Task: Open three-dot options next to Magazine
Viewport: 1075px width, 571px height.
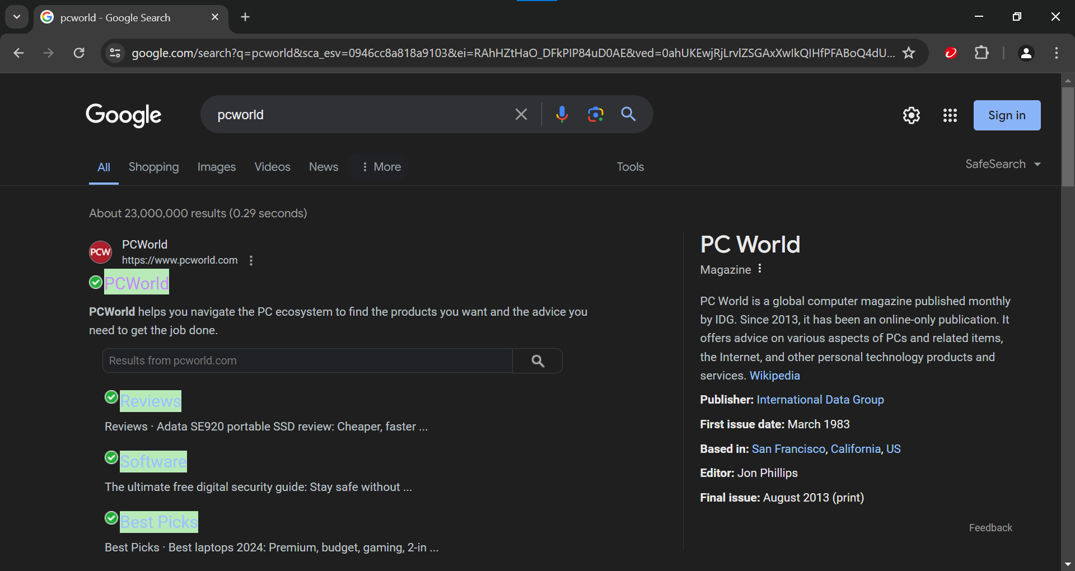Action: (x=760, y=269)
